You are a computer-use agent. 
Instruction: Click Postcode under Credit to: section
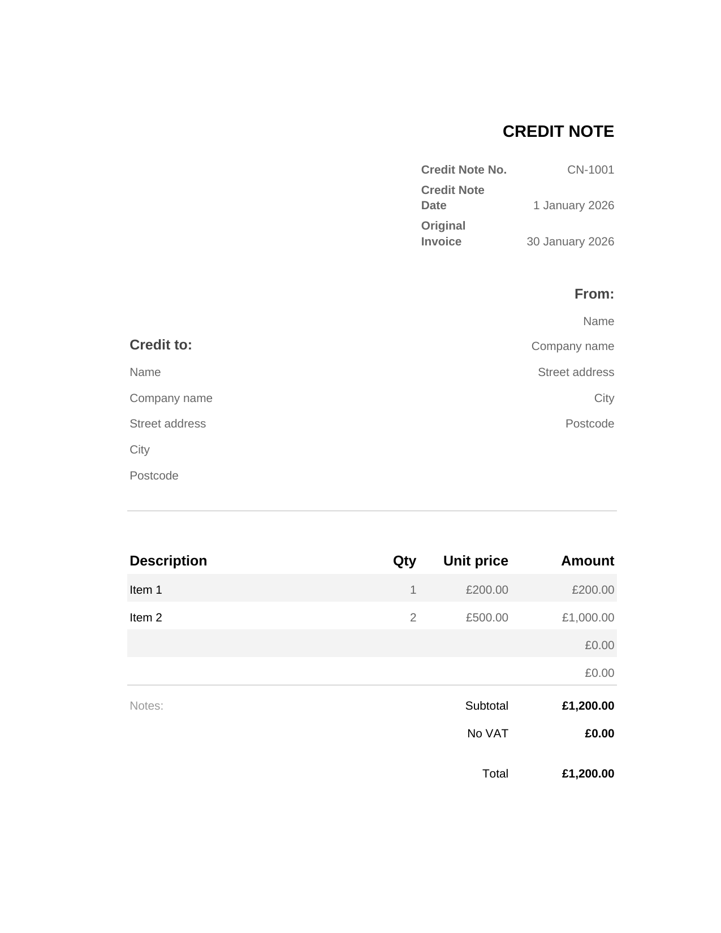[154, 476]
